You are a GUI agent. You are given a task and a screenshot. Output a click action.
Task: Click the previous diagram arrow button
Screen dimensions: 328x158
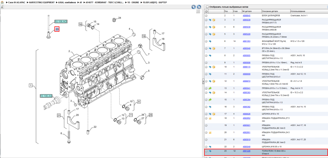pyautogui.click(x=194, y=7)
